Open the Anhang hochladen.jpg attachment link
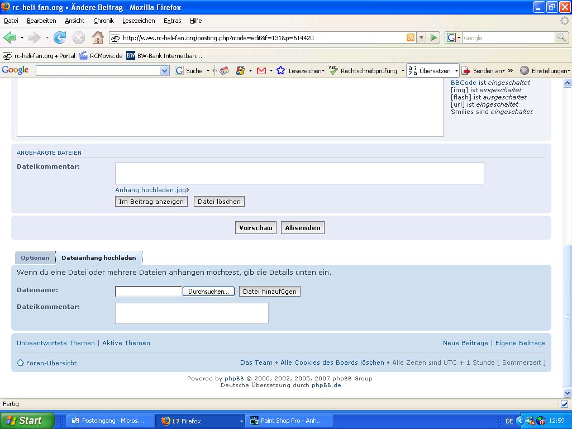This screenshot has width=572, height=429. [151, 190]
